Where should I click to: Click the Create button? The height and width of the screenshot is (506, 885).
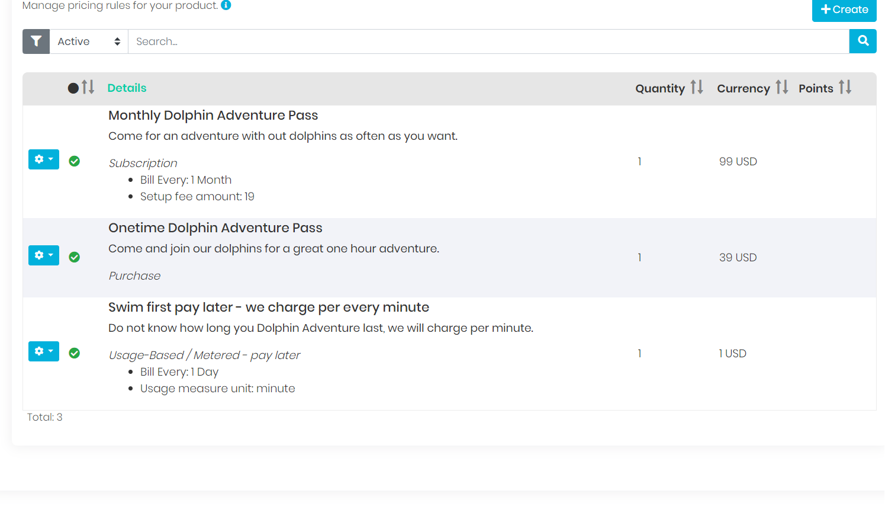(844, 9)
